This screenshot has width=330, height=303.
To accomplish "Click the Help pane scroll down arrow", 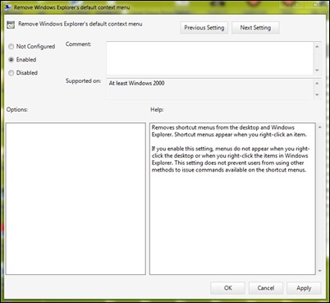I will [x=319, y=271].
